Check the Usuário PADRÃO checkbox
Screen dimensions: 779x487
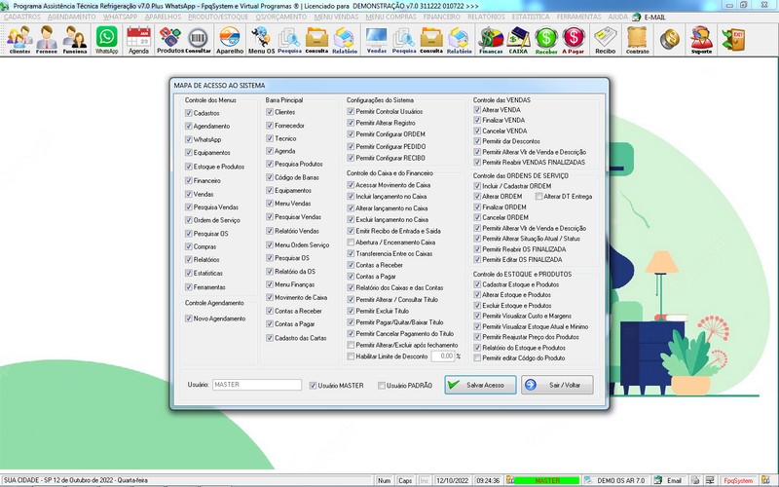click(x=382, y=386)
